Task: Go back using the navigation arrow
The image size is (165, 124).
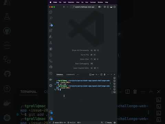Action: click(x=64, y=7)
